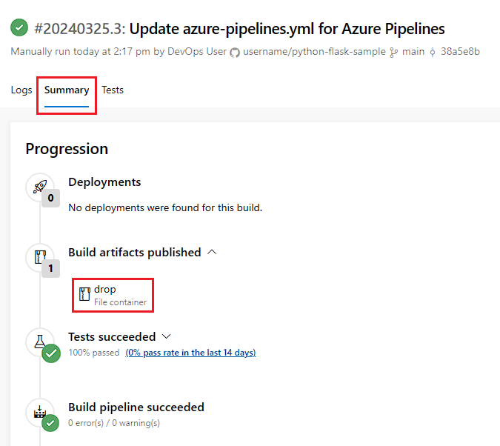Click the Deployments rocket icon
Image resolution: width=500 pixels, height=446 pixels.
(40, 187)
